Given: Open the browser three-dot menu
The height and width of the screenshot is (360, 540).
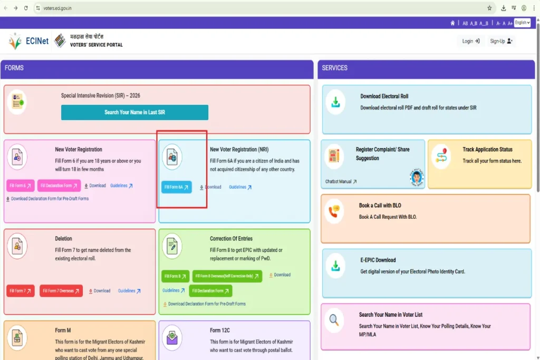Looking at the screenshot, I should click(x=534, y=8).
